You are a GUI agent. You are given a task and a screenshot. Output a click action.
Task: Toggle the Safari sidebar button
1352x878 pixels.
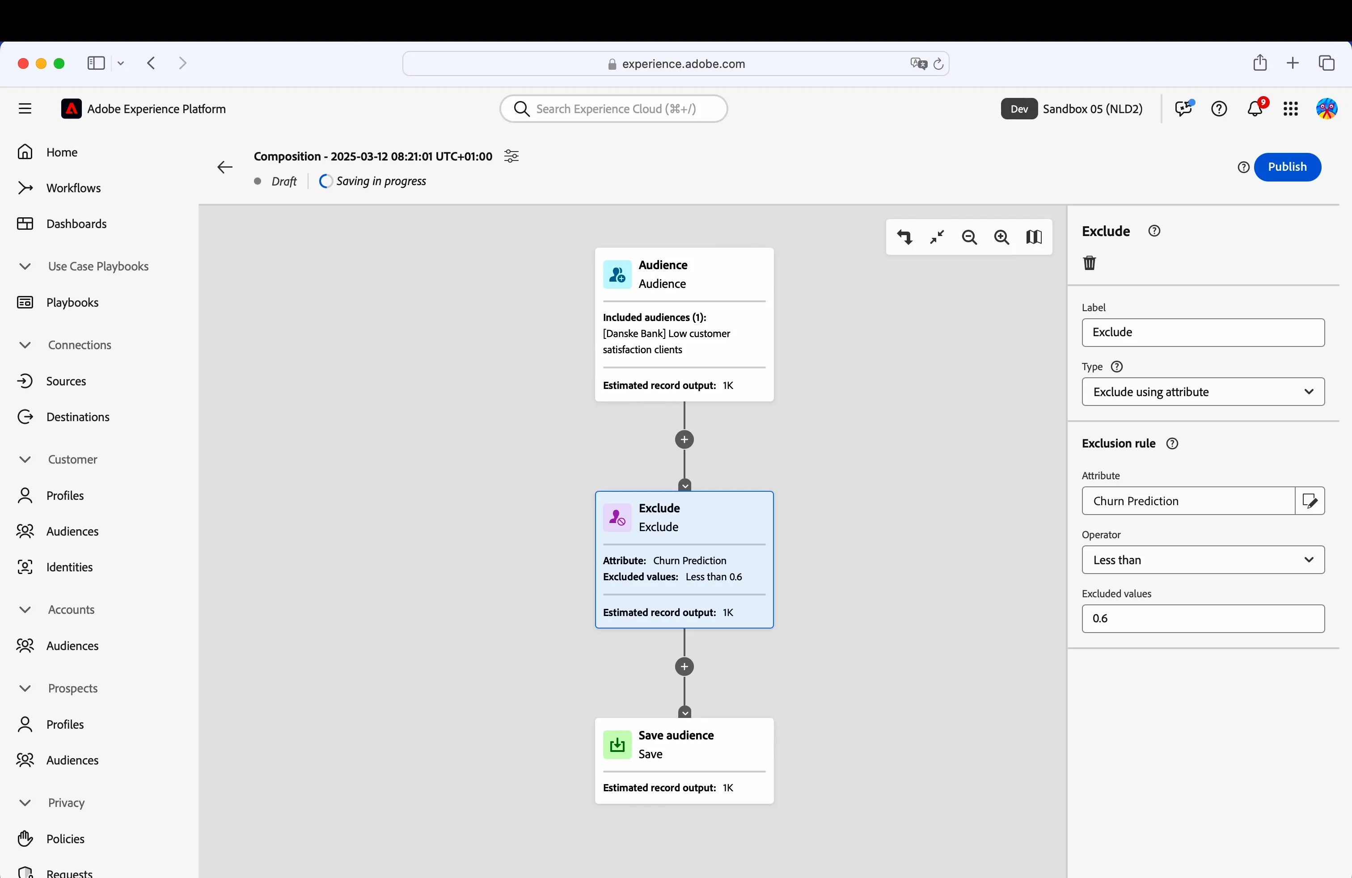[96, 63]
